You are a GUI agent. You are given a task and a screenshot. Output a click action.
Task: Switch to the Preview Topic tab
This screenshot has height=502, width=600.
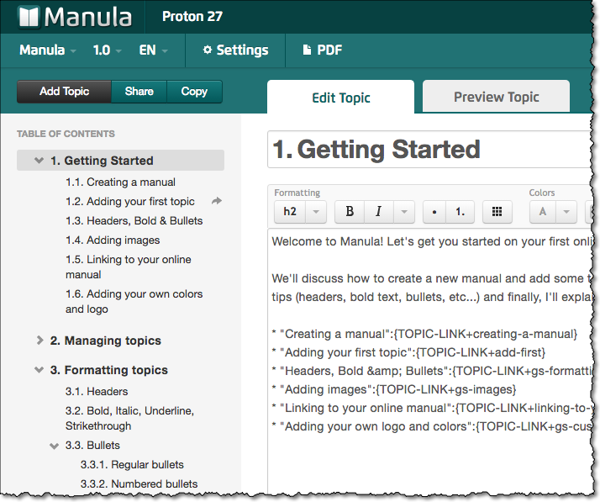pos(497,97)
